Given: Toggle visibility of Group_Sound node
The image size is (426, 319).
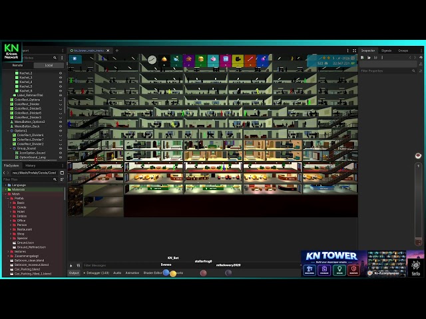Looking at the screenshot, I should [61, 148].
